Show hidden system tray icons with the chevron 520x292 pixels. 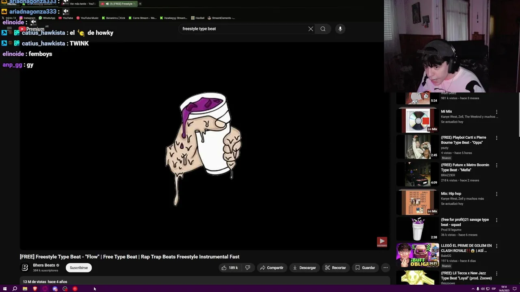click(x=473, y=289)
